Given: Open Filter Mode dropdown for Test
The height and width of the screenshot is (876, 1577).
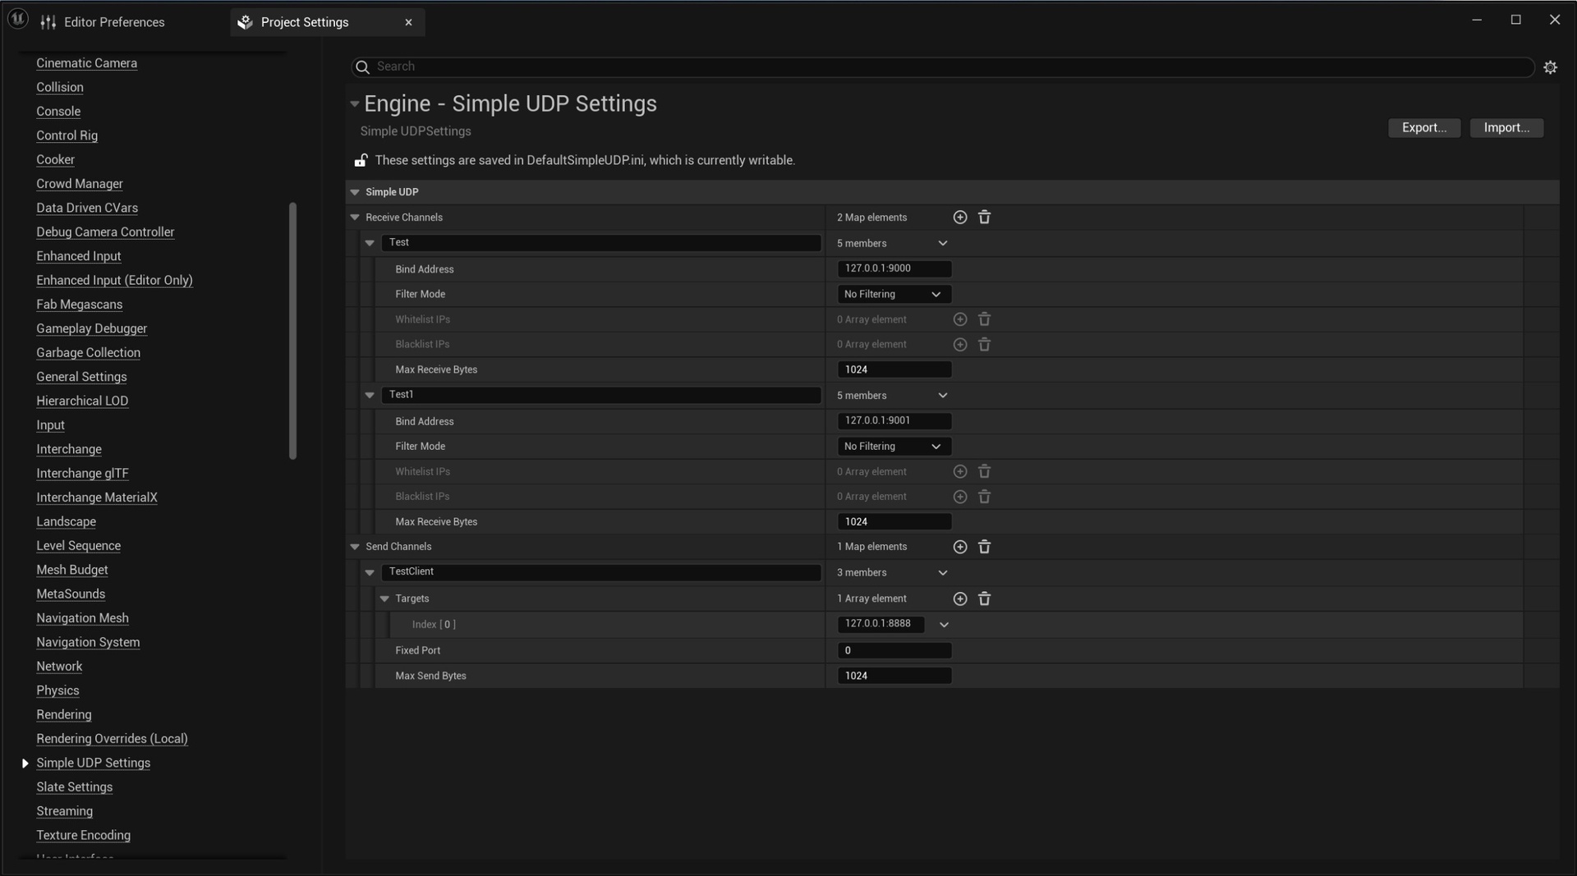Looking at the screenshot, I should (x=894, y=294).
